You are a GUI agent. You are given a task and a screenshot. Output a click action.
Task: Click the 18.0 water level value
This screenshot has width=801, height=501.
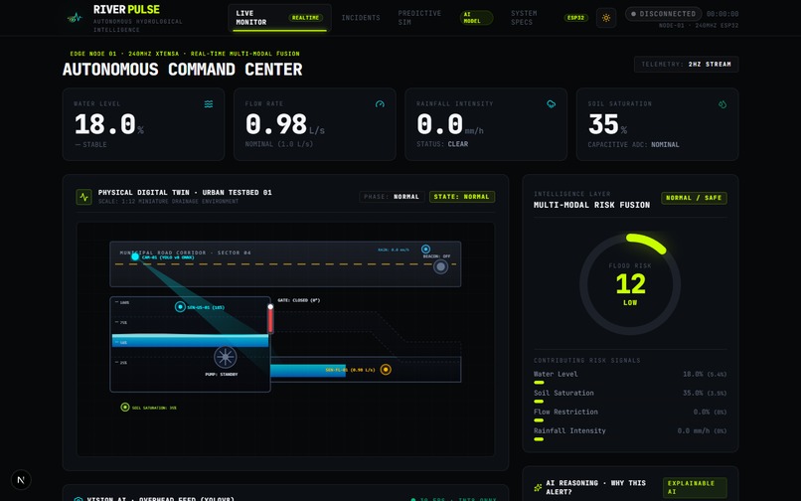tap(105, 124)
